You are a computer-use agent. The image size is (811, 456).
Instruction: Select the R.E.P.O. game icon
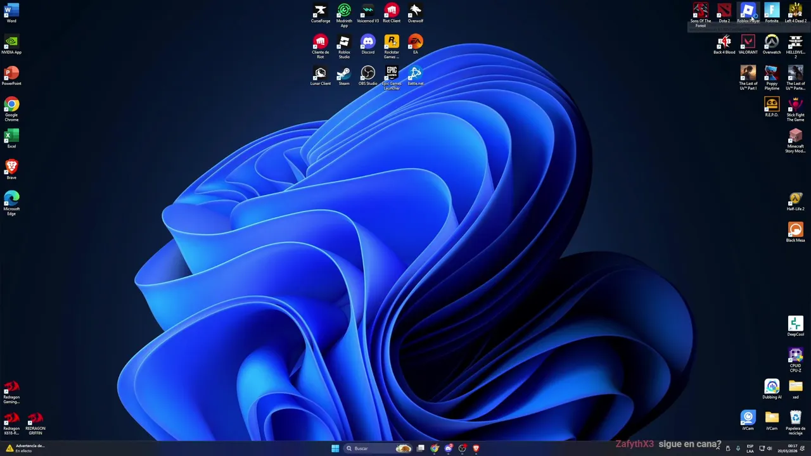click(772, 108)
